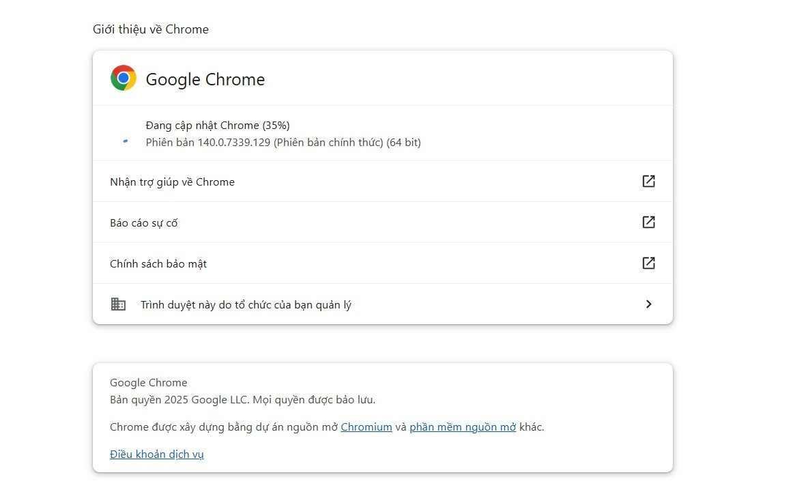Click the 'Giới thiệu về Chrome' heading
789x490 pixels.
(x=151, y=29)
